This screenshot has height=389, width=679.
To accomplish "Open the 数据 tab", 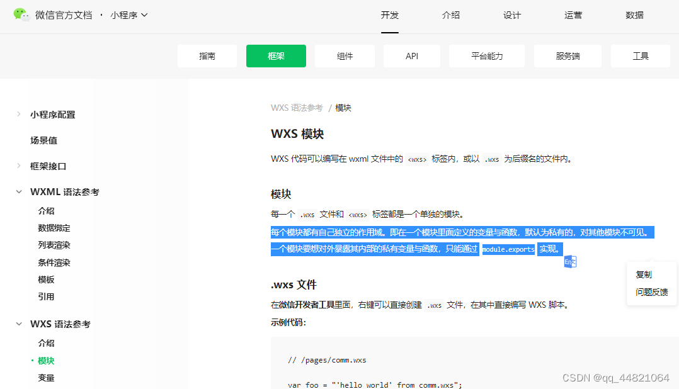I will tap(634, 15).
